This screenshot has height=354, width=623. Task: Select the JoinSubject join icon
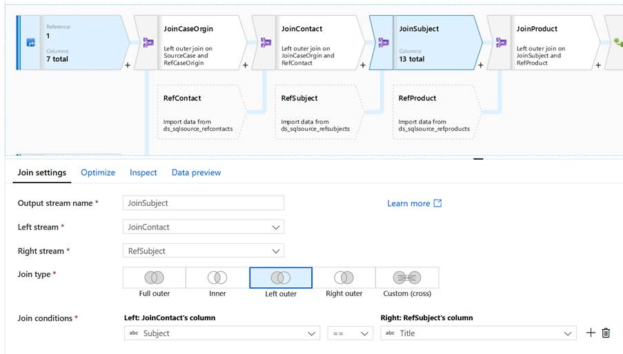383,43
